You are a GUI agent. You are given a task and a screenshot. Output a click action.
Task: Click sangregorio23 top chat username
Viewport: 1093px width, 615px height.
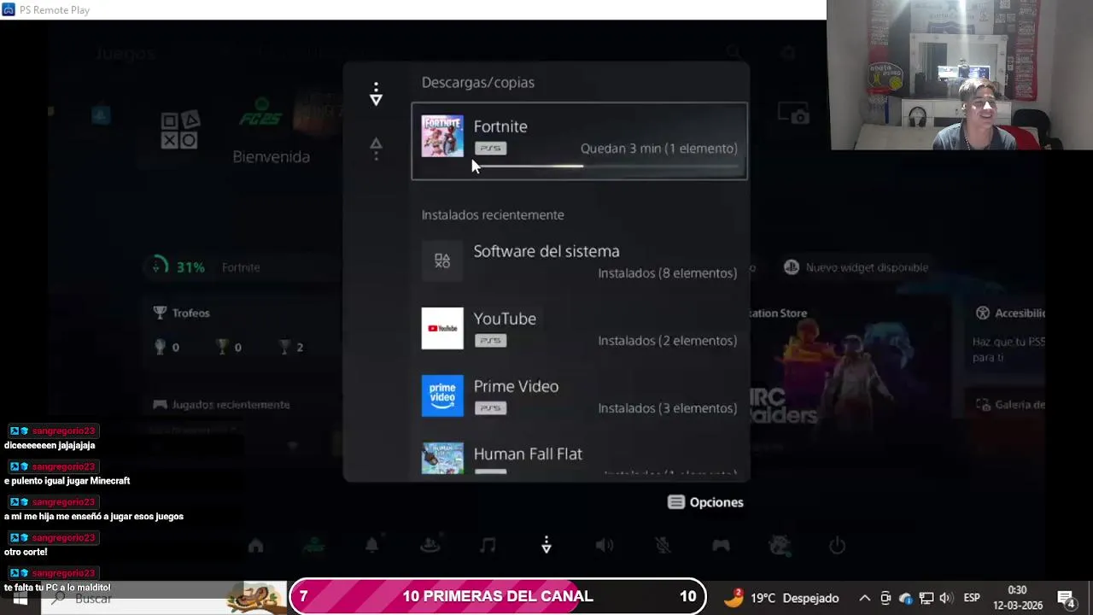pos(64,431)
